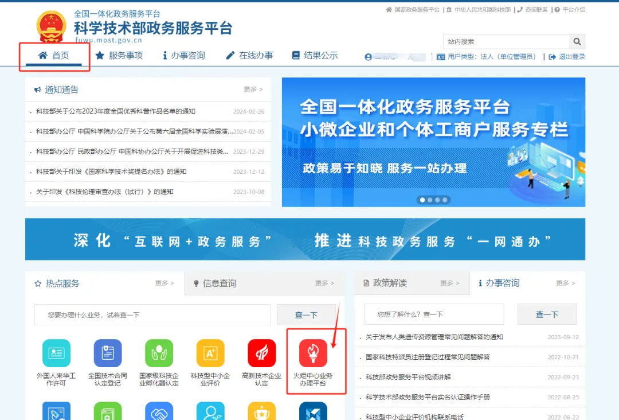The height and width of the screenshot is (420, 619).
Task: Switch to 政策解读 tab
Action: point(390,283)
